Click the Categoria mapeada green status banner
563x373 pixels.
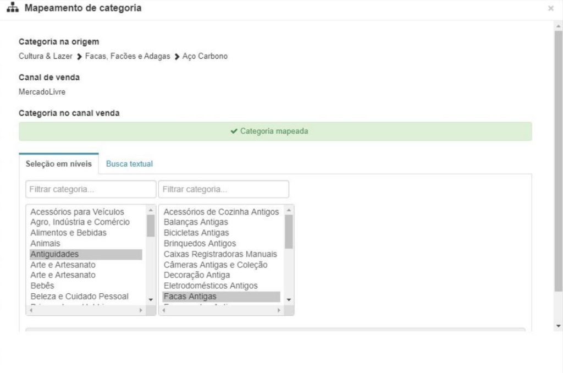coord(275,131)
